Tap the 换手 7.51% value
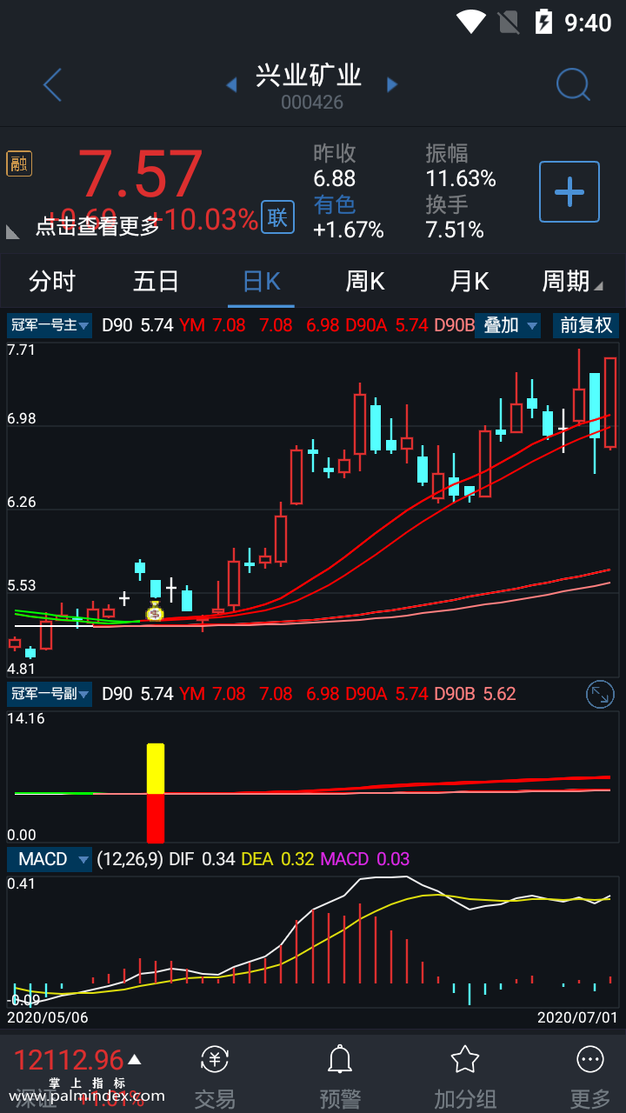The width and height of the screenshot is (626, 1113). pos(455,230)
